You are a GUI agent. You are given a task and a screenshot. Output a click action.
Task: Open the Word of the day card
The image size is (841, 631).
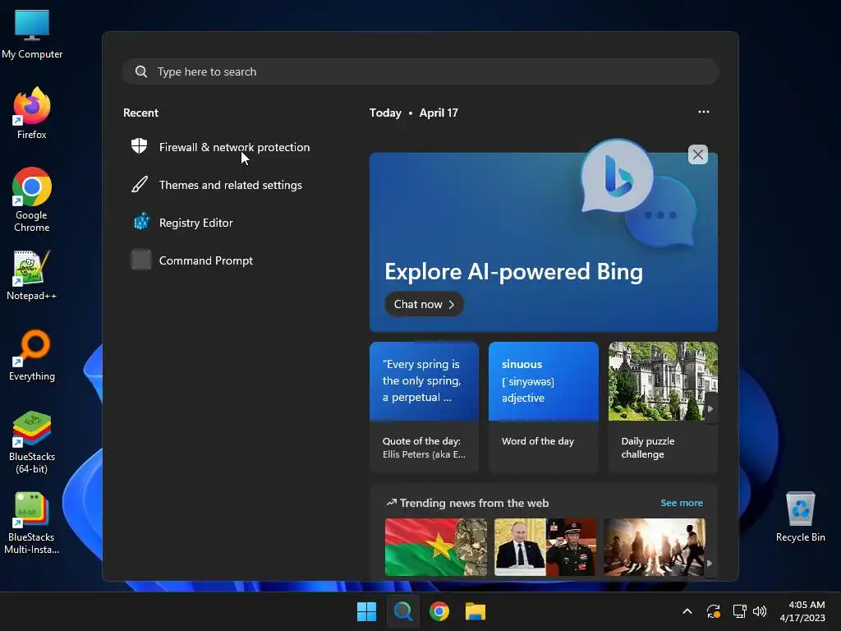[544, 407]
